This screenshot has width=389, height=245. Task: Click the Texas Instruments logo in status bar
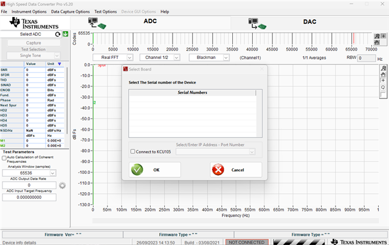point(359,242)
